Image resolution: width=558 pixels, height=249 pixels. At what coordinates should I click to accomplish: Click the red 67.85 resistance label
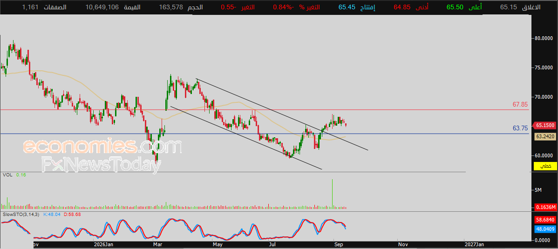point(520,105)
